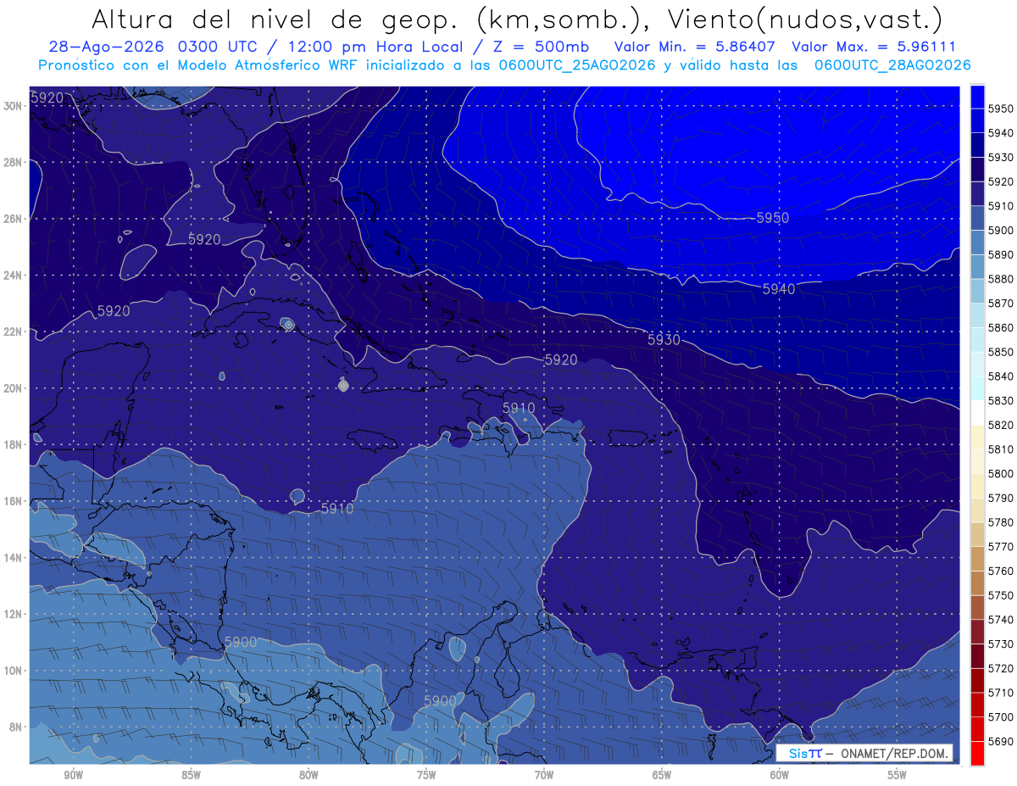This screenshot has width=1017, height=786.
Task: Click 'Valor Max. = 5.96111' text
Action: (x=873, y=47)
